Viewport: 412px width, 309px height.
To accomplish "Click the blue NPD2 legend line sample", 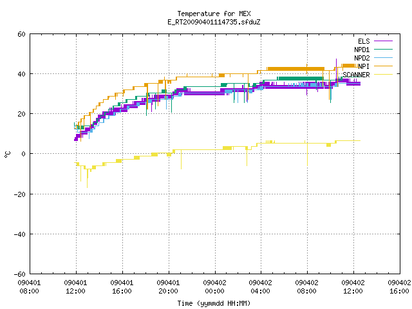I will (383, 57).
